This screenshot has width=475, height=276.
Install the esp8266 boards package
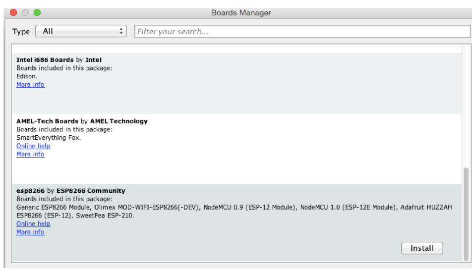pos(422,248)
